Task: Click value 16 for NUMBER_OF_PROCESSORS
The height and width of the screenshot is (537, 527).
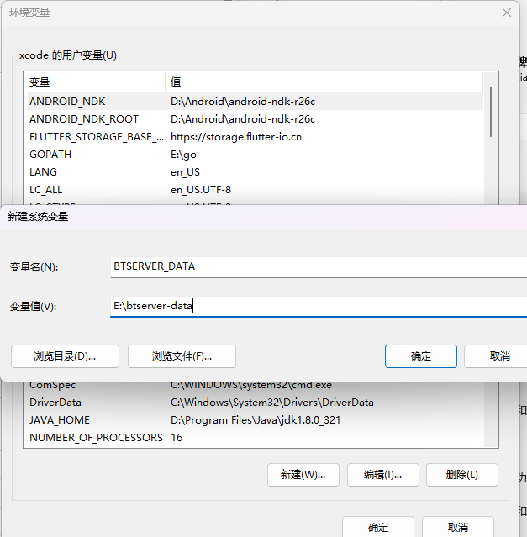Action: tap(177, 438)
